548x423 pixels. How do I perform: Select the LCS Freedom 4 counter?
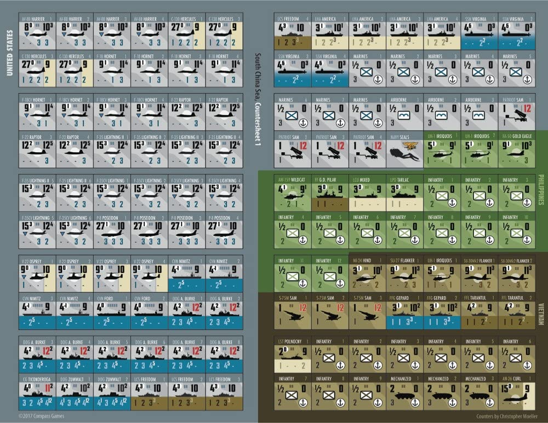point(293,32)
